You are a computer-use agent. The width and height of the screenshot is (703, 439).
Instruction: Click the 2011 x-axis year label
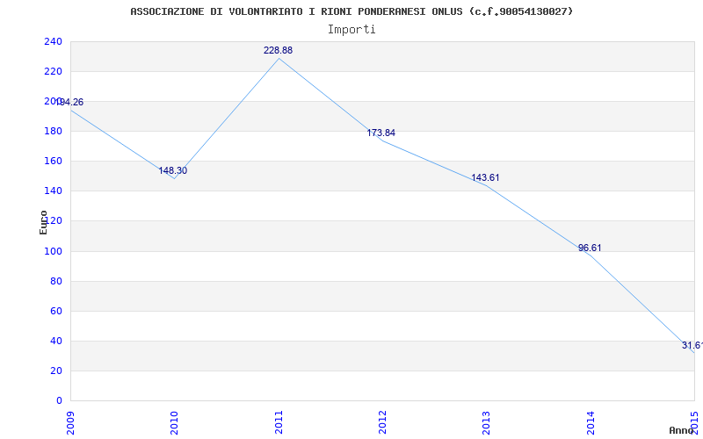pyautogui.click(x=279, y=422)
